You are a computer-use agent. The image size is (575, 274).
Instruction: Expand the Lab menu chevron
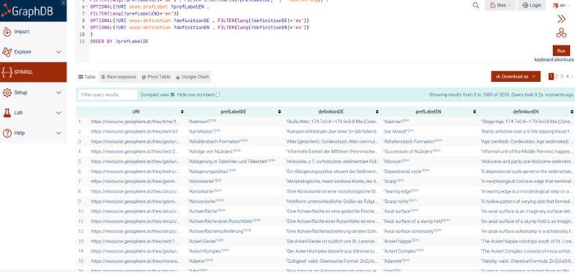coord(59,113)
